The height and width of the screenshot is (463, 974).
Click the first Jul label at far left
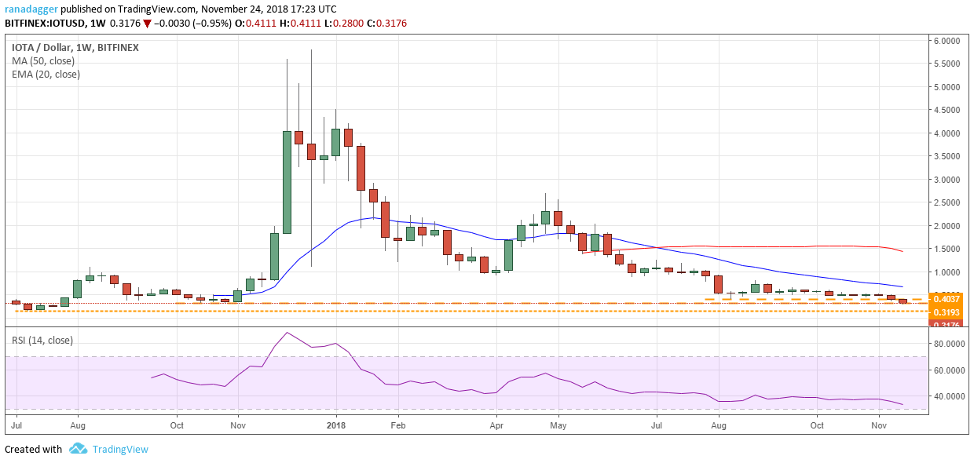click(16, 425)
